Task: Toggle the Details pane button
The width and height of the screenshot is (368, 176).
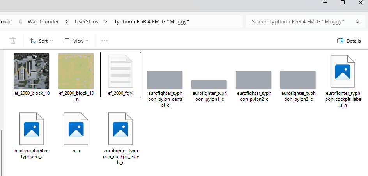Action: tap(349, 41)
